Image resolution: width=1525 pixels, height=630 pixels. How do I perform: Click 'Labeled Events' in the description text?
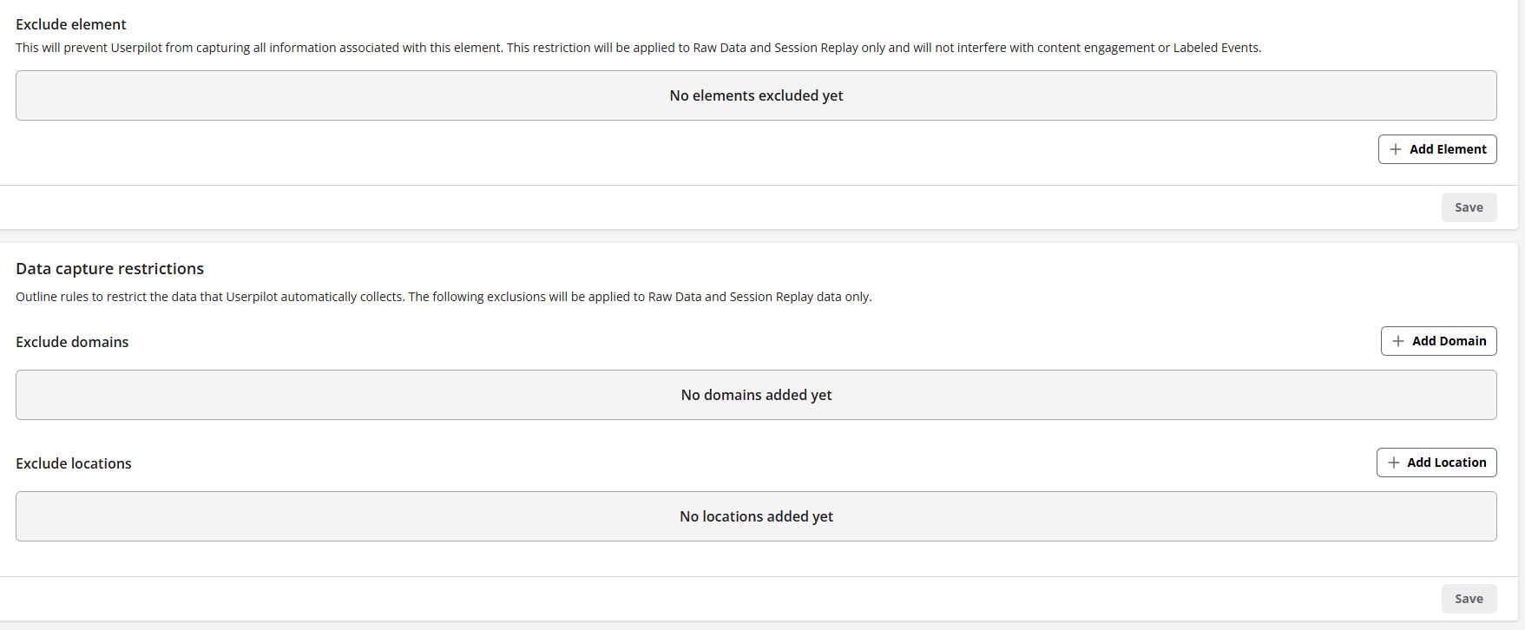point(1215,48)
